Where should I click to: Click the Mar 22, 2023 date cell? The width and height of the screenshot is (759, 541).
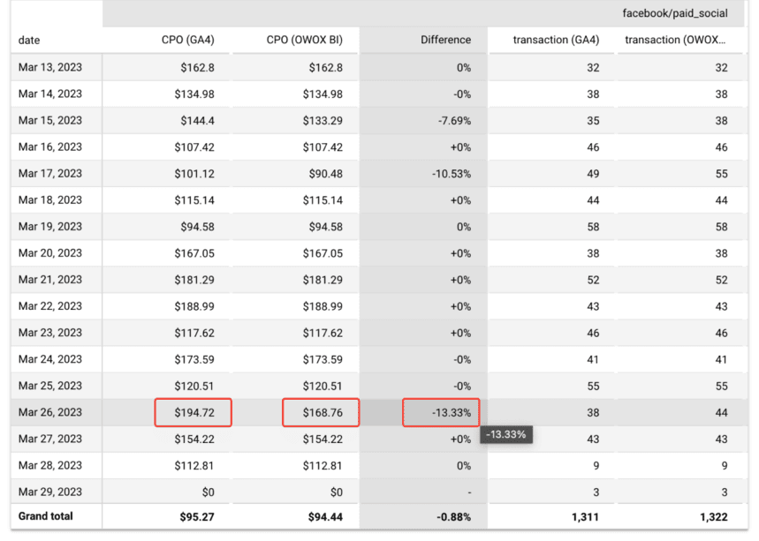(x=50, y=306)
